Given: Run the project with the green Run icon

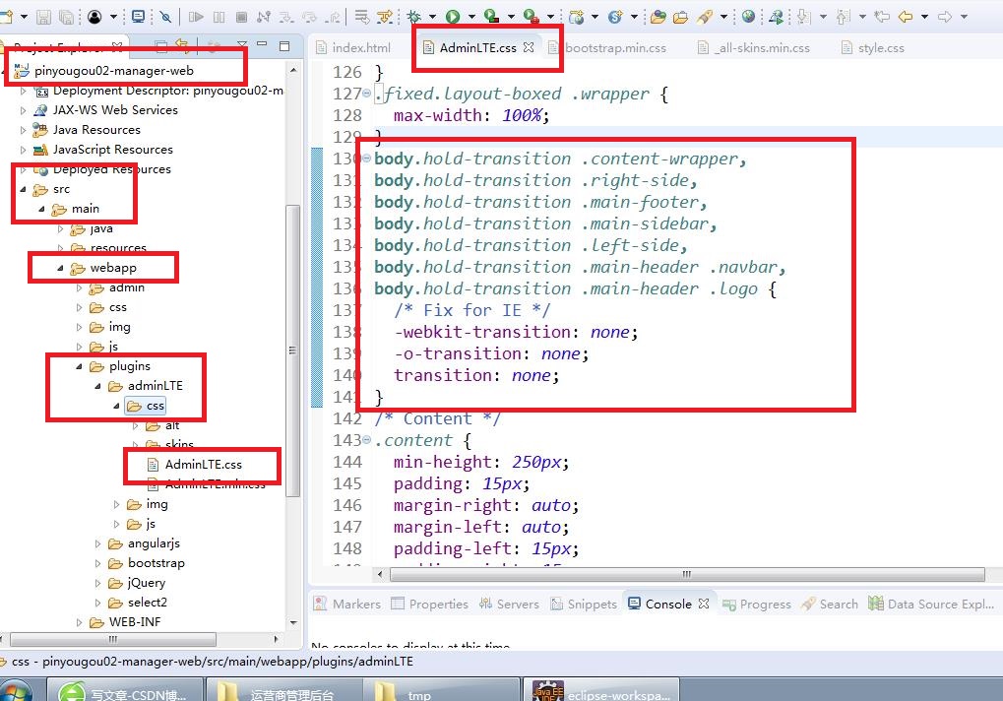Looking at the screenshot, I should [x=453, y=17].
